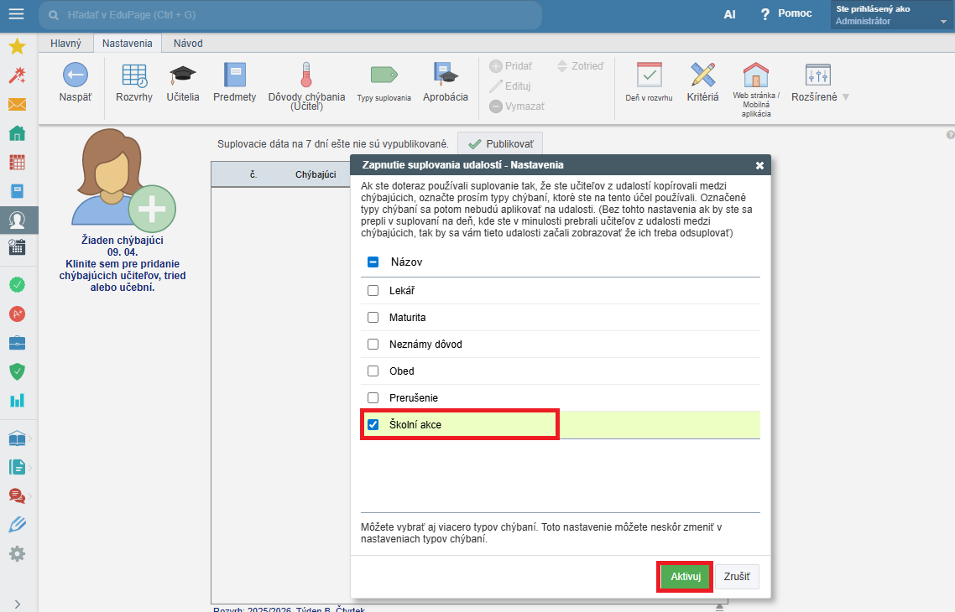Expand the Rozšírené dropdown arrow

pyautogui.click(x=845, y=97)
